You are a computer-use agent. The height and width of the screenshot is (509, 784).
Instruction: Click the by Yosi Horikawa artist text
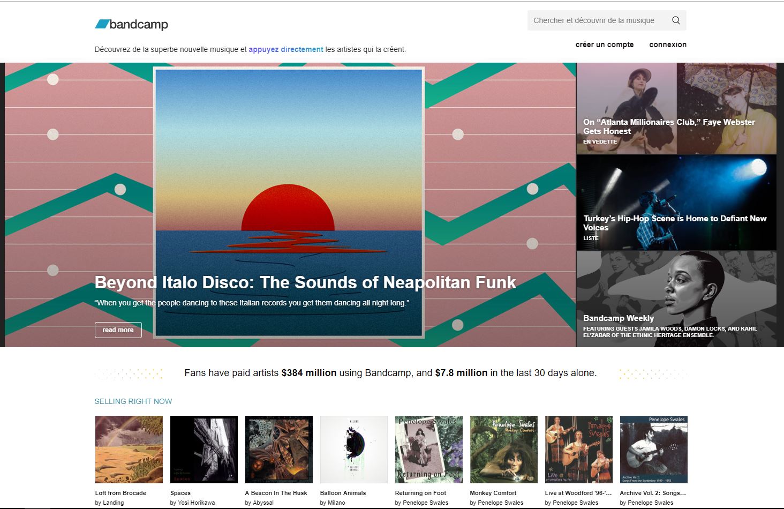coord(192,503)
